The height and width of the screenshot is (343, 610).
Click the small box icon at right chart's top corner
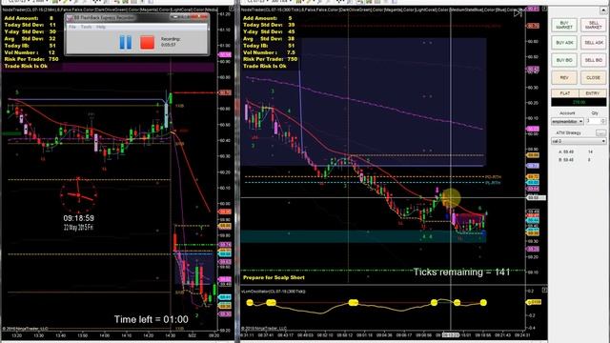(544, 9)
